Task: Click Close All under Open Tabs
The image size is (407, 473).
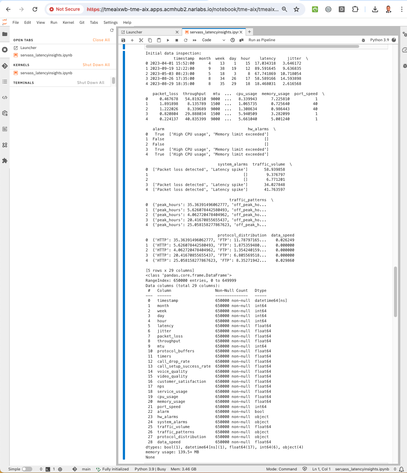Action: (101, 40)
